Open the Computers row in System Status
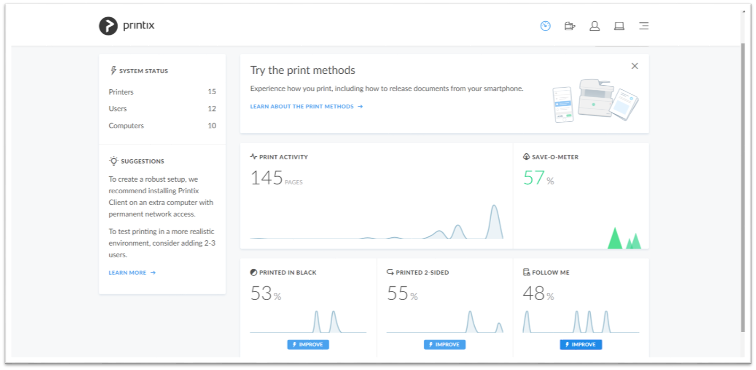This screenshot has width=756, height=370. tap(162, 126)
